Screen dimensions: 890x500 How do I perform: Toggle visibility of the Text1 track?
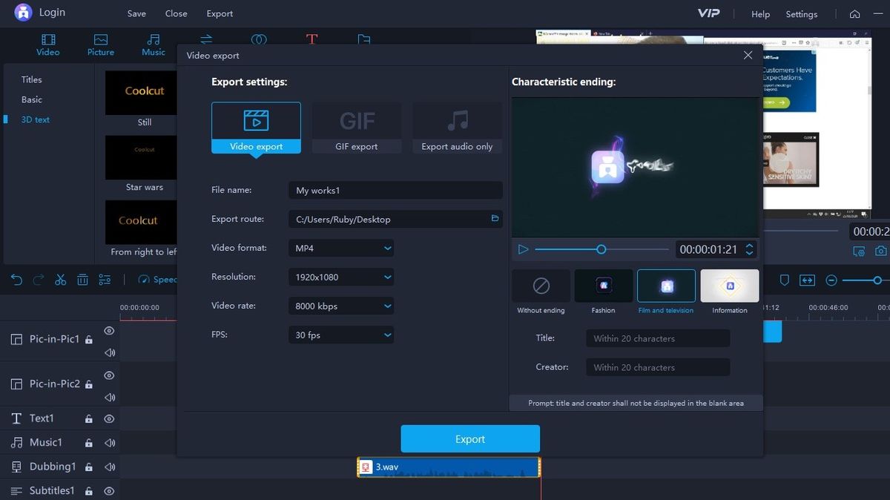click(x=109, y=418)
